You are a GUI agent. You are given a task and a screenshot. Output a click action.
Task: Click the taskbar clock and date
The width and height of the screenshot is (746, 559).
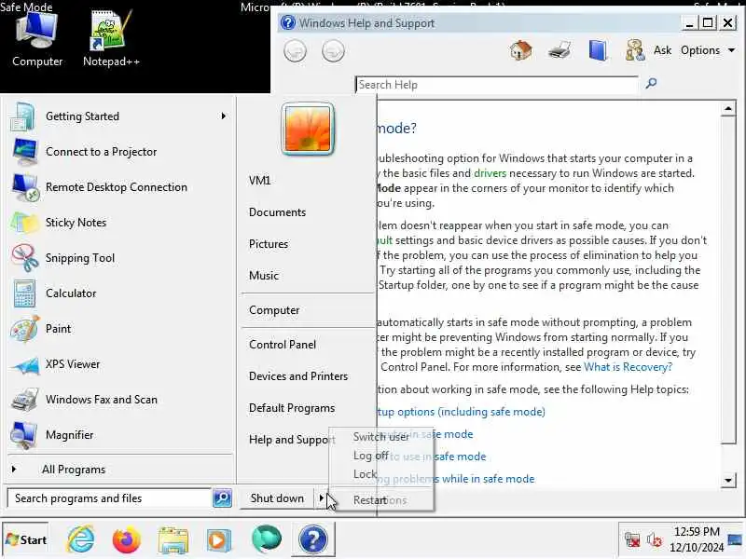click(x=697, y=539)
